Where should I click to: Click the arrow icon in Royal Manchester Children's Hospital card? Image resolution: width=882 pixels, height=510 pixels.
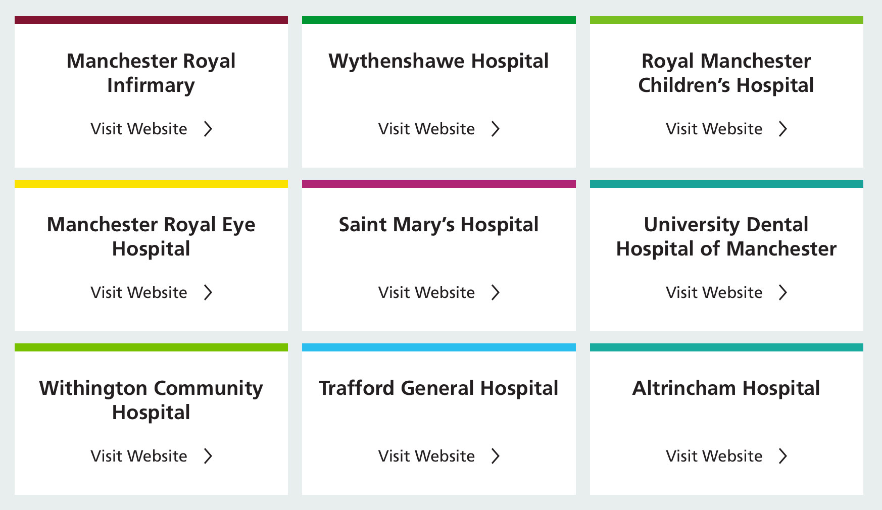[783, 129]
